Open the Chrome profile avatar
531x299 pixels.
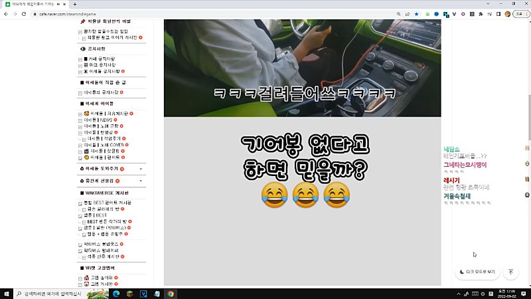[x=508, y=13]
